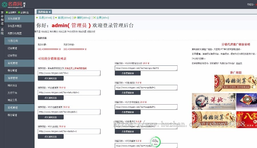The height and width of the screenshot is (148, 257).
Task: Collapse the 付费应用 sidebar group
Action: coord(19,41)
